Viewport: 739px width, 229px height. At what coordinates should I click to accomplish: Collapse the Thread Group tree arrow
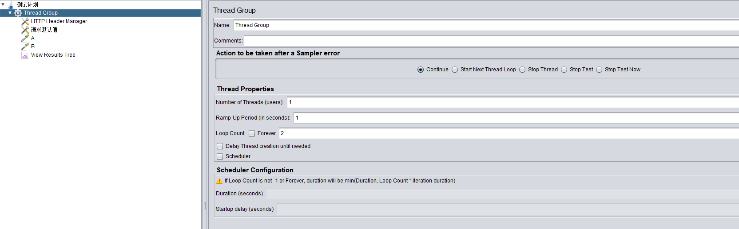tap(10, 13)
